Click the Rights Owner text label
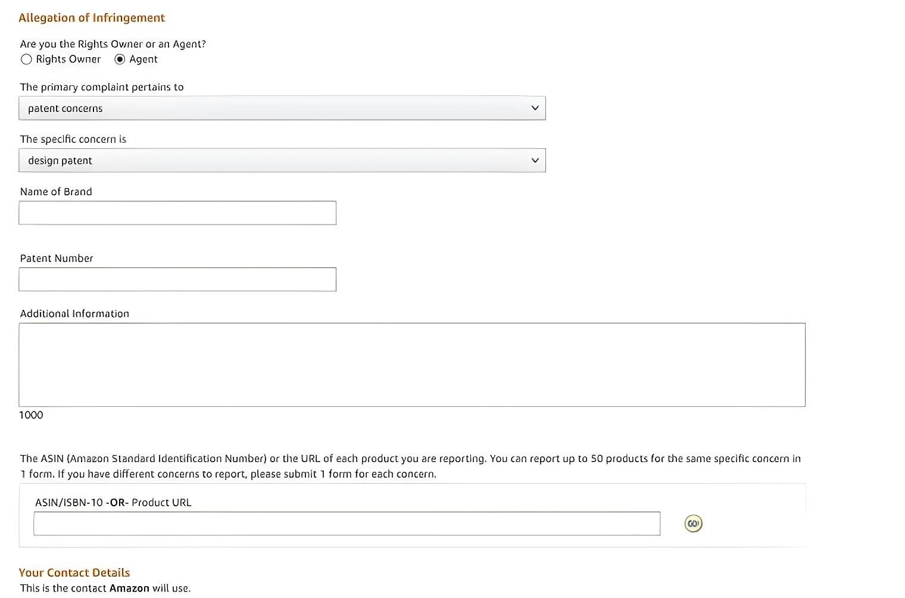 (68, 60)
